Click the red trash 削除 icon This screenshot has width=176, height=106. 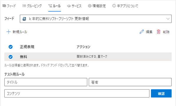click(x=159, y=32)
